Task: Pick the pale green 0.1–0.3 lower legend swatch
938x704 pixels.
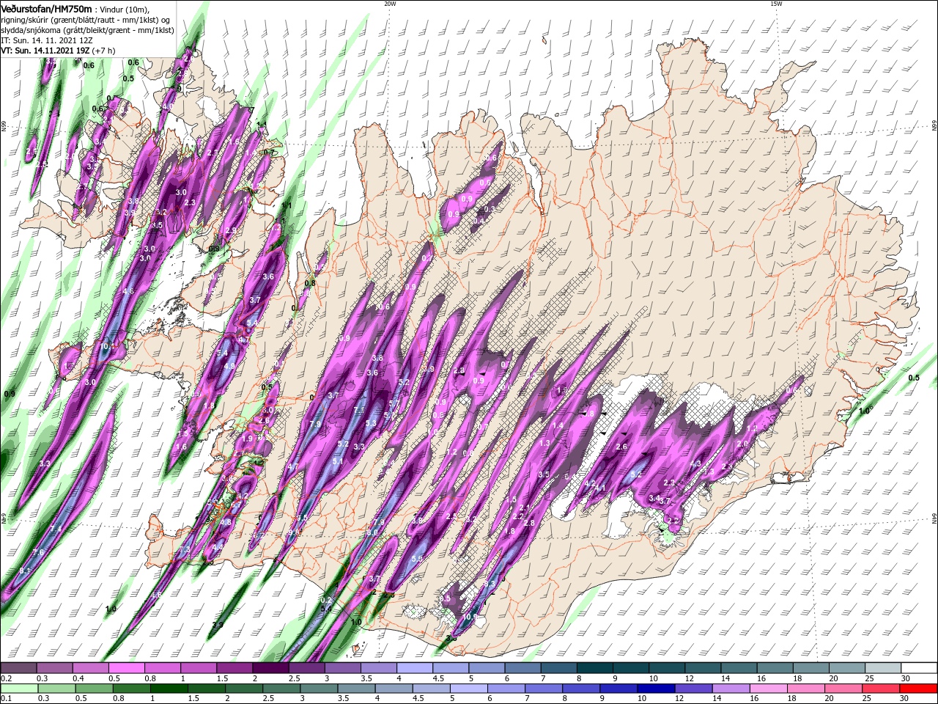Action: coord(19,688)
